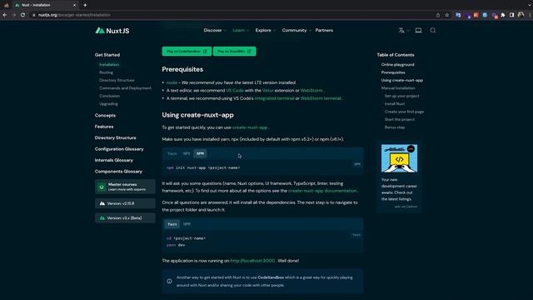This screenshot has width=533, height=300.
Task: Follow the node link in Prerequisites
Action: (172, 82)
